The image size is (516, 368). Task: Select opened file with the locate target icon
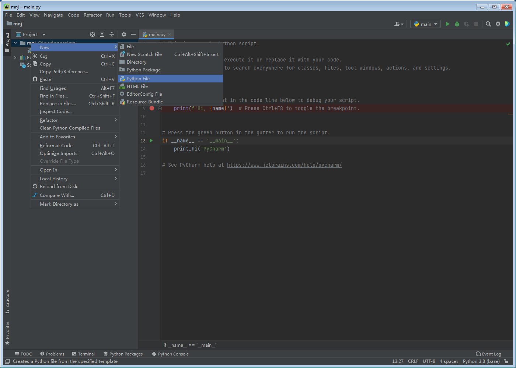pyautogui.click(x=93, y=34)
